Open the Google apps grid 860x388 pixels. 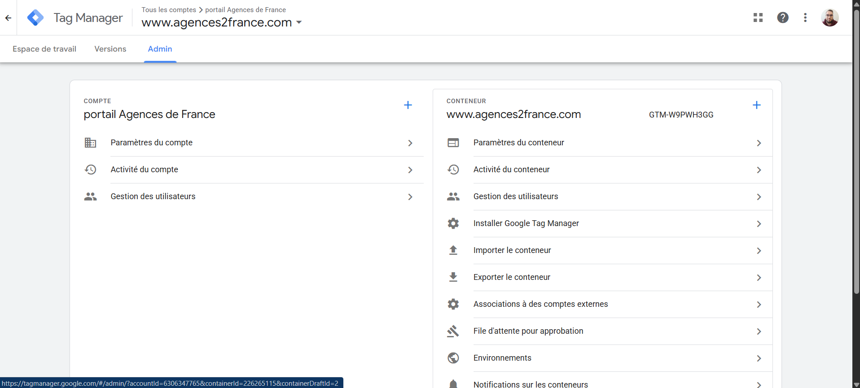758,17
